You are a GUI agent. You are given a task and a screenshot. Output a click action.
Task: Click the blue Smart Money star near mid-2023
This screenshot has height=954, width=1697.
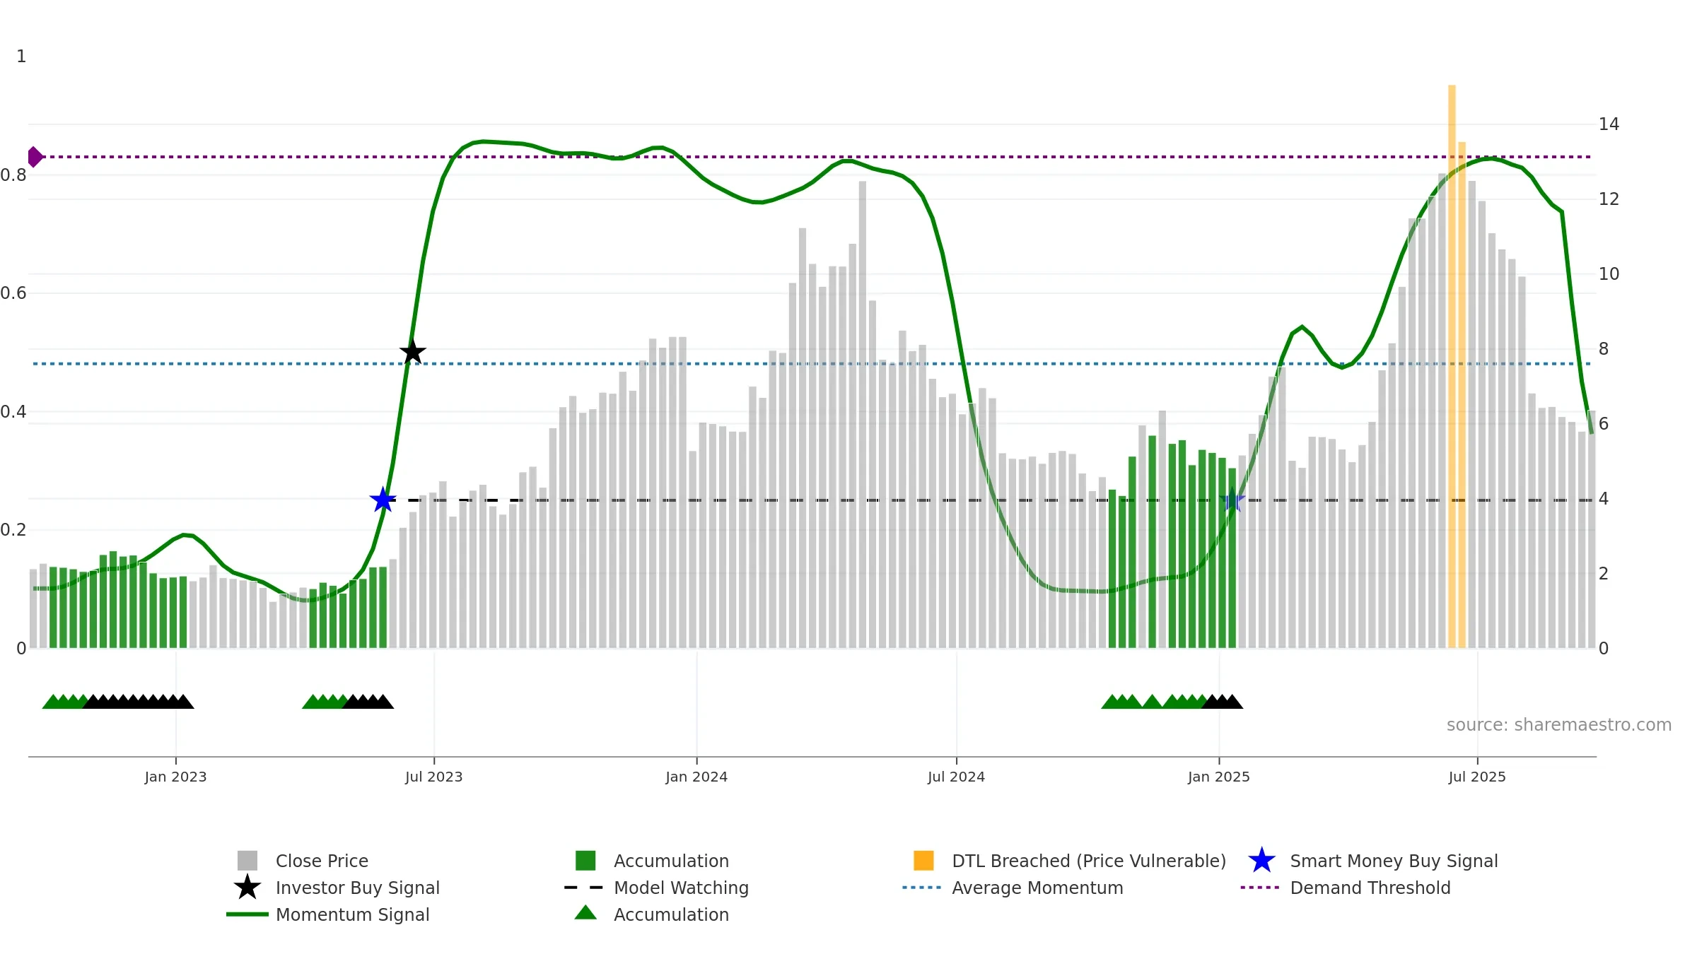(383, 500)
